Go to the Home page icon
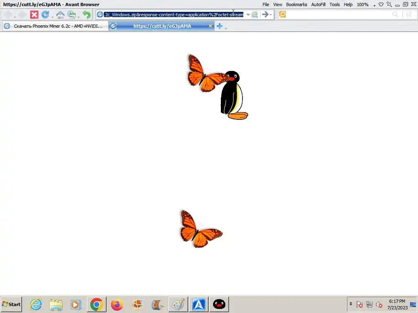Viewport: 418px width, 313px height. point(60,15)
